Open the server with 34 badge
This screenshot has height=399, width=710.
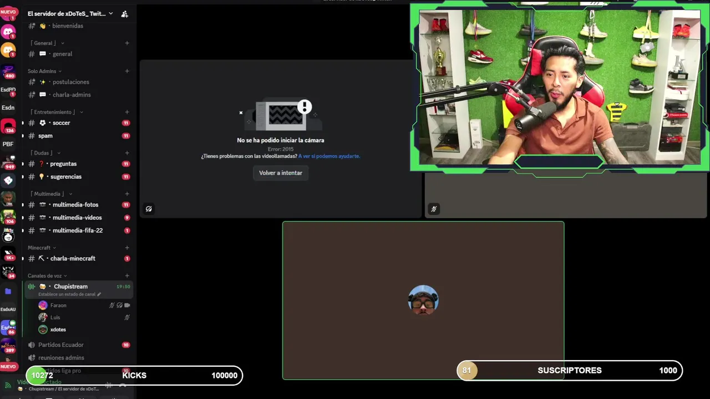8,272
